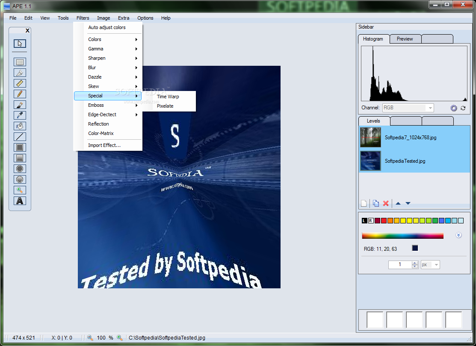476x346 pixels.
Task: Increase brush size with up stepper arrow
Action: point(415,263)
